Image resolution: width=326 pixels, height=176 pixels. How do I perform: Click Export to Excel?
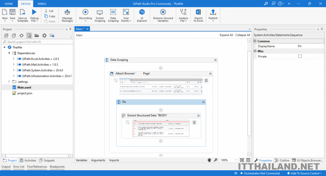click(198, 15)
